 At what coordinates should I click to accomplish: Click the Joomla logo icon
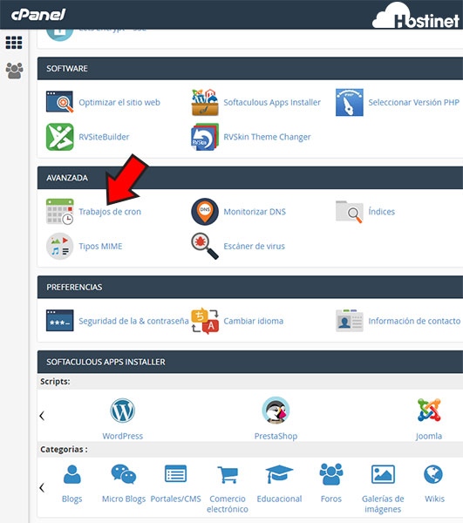coord(429,410)
